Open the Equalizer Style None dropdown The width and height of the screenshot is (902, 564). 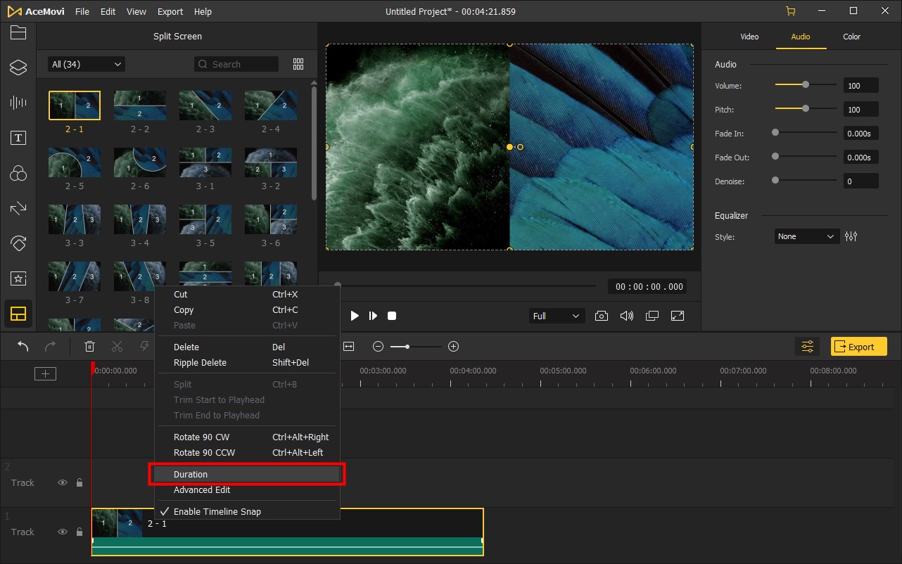click(806, 236)
